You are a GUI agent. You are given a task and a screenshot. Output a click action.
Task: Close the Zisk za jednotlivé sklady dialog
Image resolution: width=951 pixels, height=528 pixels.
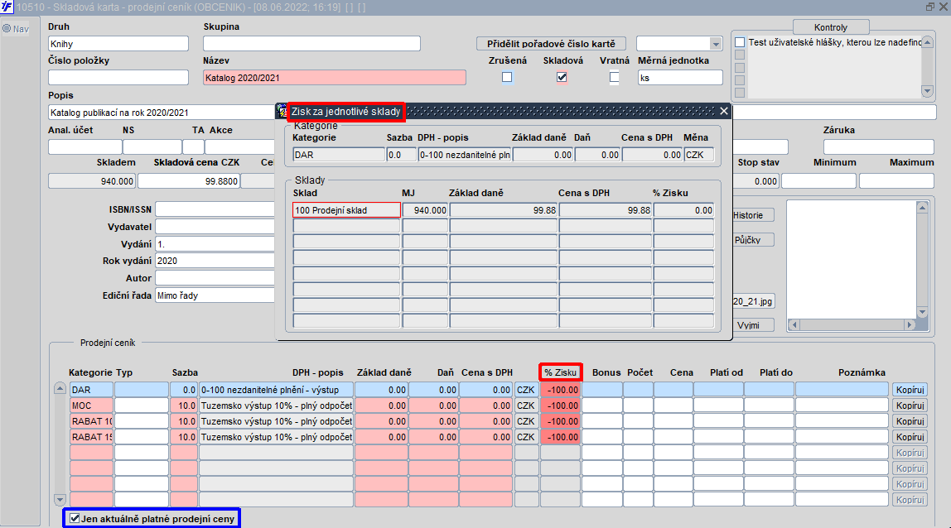(x=723, y=111)
